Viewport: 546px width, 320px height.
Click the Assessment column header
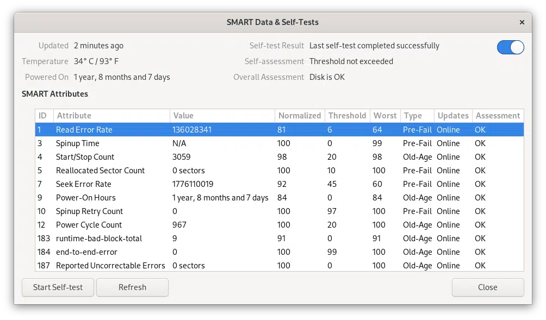coord(498,116)
